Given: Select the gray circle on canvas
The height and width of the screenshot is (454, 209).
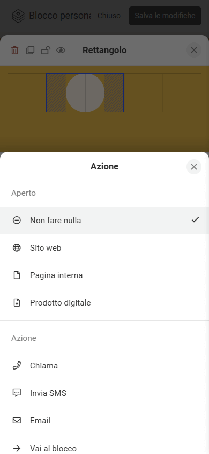Looking at the screenshot, I should pyautogui.click(x=85, y=93).
